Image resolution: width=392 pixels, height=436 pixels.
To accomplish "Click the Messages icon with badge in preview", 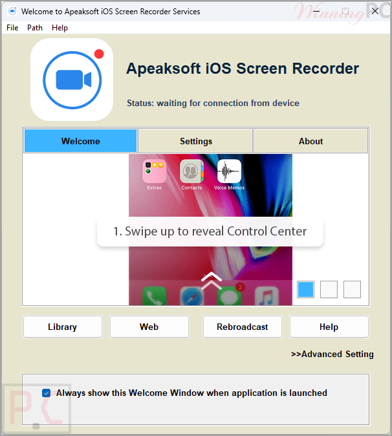I will (230, 295).
